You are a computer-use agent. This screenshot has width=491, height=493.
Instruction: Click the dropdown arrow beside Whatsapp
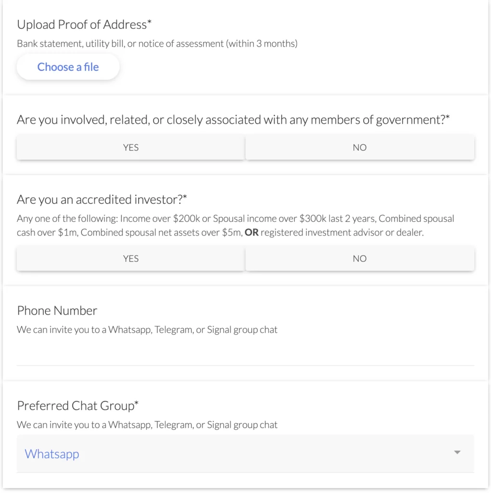coord(456,453)
